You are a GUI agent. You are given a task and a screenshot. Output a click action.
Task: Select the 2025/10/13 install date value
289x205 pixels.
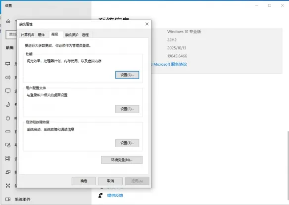(x=177, y=48)
